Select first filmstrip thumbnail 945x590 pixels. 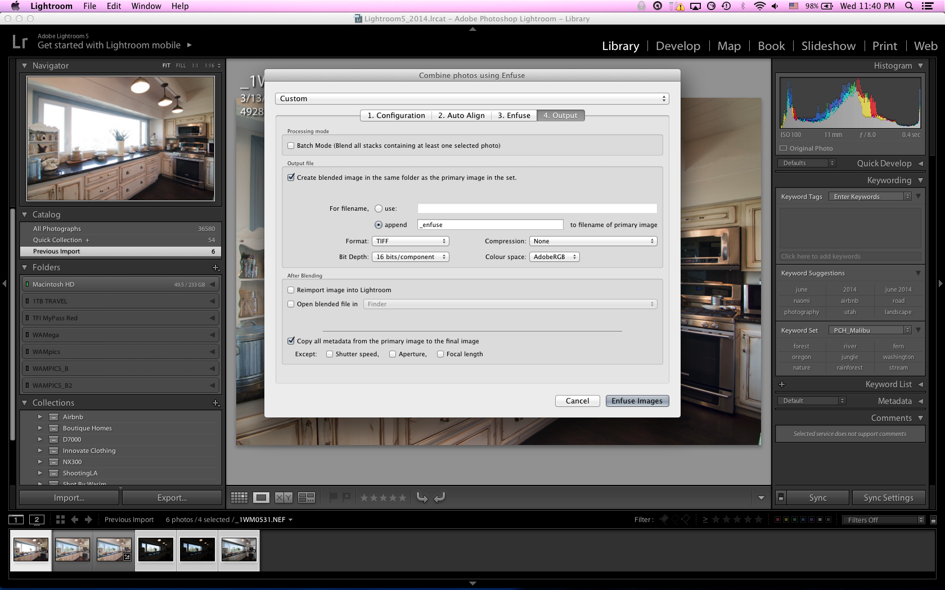[30, 550]
